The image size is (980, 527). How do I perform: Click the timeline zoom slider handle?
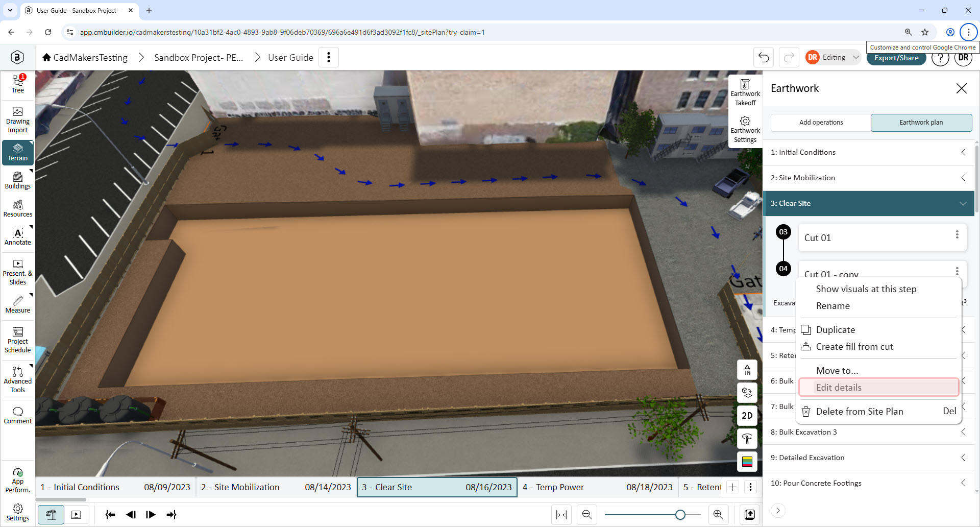pyautogui.click(x=680, y=515)
